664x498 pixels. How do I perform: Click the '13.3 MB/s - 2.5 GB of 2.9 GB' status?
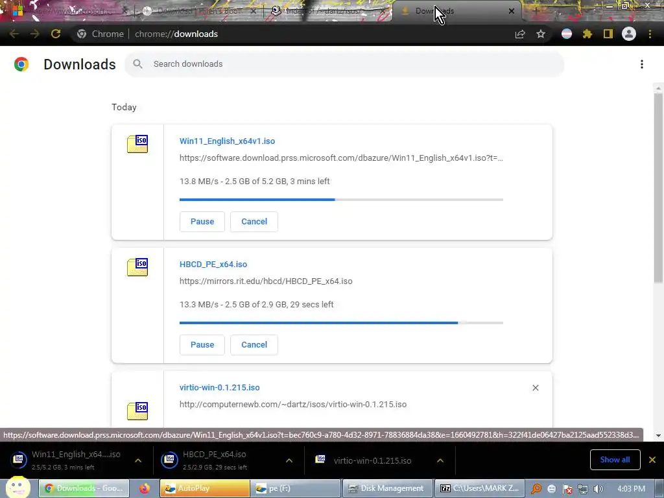click(x=257, y=305)
